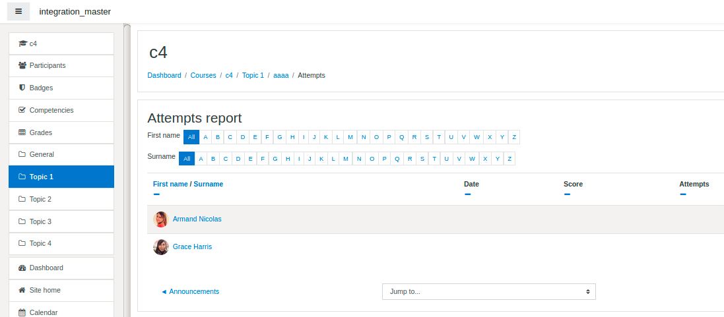The height and width of the screenshot is (317, 724).
Task: Click Grace Harris's profile picture
Action: pyautogui.click(x=160, y=247)
